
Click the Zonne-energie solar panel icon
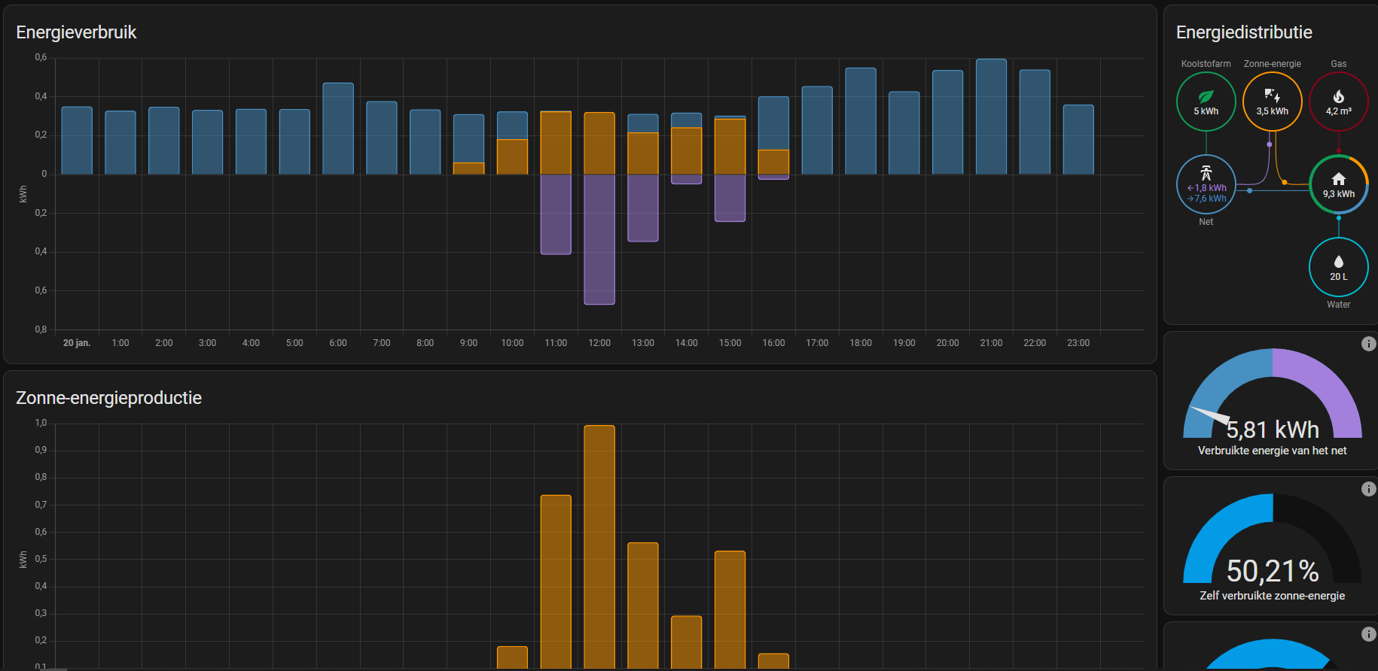(x=1272, y=96)
